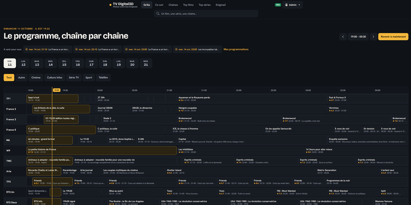
Task: Select the Téléfilm filter
Action: [x=103, y=78]
